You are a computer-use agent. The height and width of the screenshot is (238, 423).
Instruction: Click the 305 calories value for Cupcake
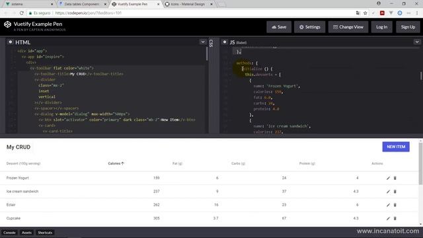tap(156, 219)
